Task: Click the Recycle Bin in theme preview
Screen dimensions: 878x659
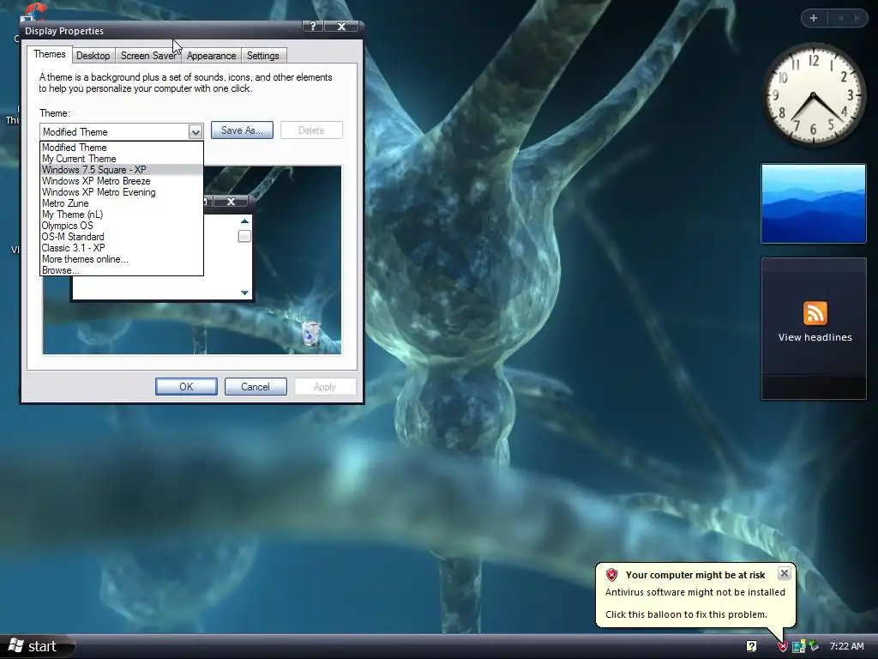Action: point(310,334)
